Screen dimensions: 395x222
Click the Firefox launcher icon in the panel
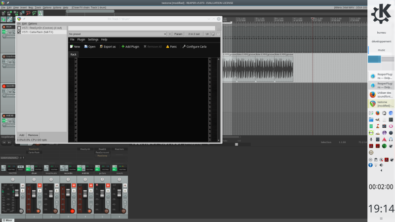(x=378, y=113)
